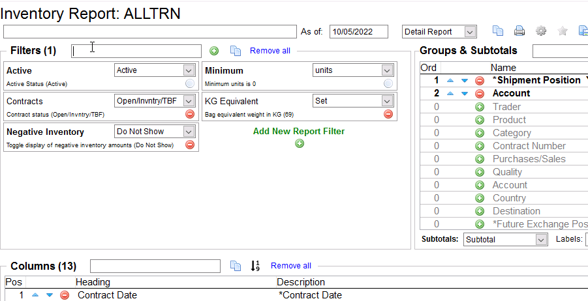Add Trader as a group
Screen dimensions: 588x301
pyautogui.click(x=479, y=107)
